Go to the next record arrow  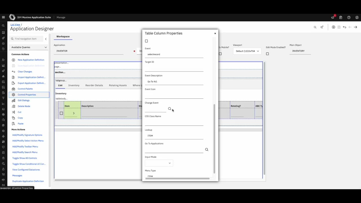pos(355,27)
